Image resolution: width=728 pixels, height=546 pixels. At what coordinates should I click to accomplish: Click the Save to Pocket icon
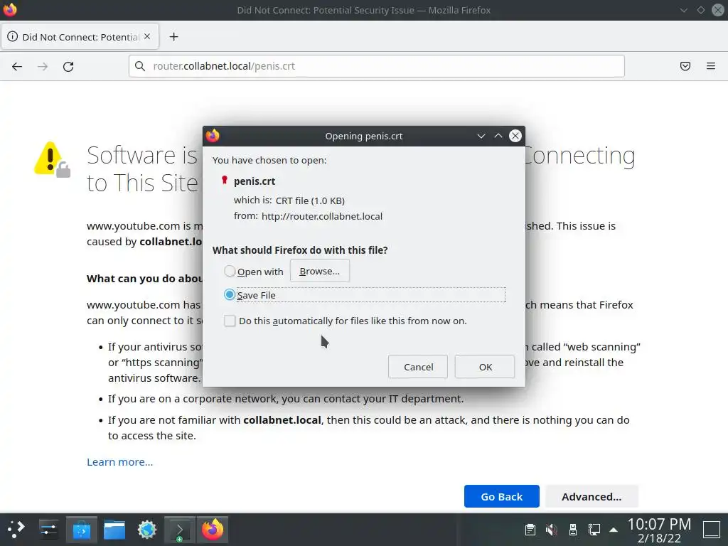click(x=685, y=66)
